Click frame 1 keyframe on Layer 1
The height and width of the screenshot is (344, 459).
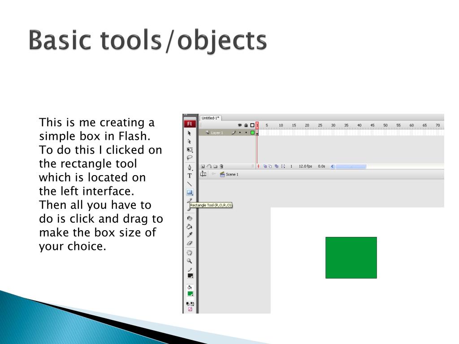click(257, 133)
